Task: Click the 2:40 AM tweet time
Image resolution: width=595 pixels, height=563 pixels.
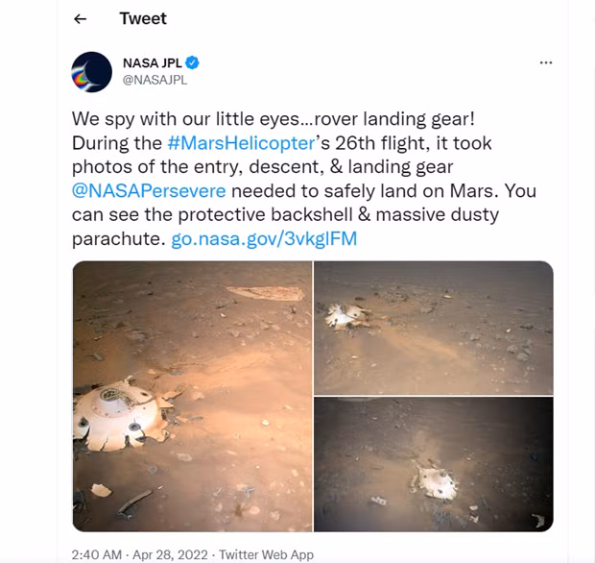Action: click(97, 554)
